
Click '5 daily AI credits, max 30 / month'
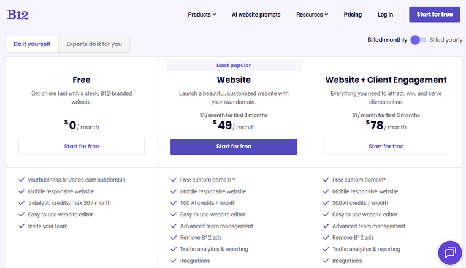pos(69,203)
